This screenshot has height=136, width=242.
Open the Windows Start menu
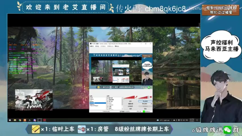(10, 120)
